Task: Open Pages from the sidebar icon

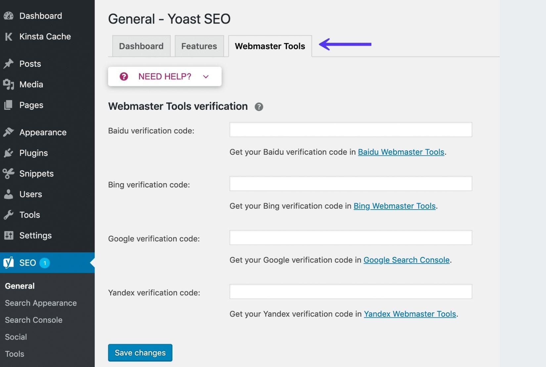Action: tap(8, 105)
